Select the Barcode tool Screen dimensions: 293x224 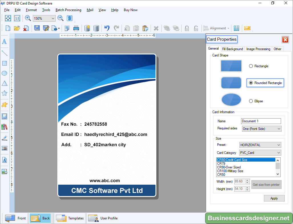pyautogui.click(x=5, y=148)
